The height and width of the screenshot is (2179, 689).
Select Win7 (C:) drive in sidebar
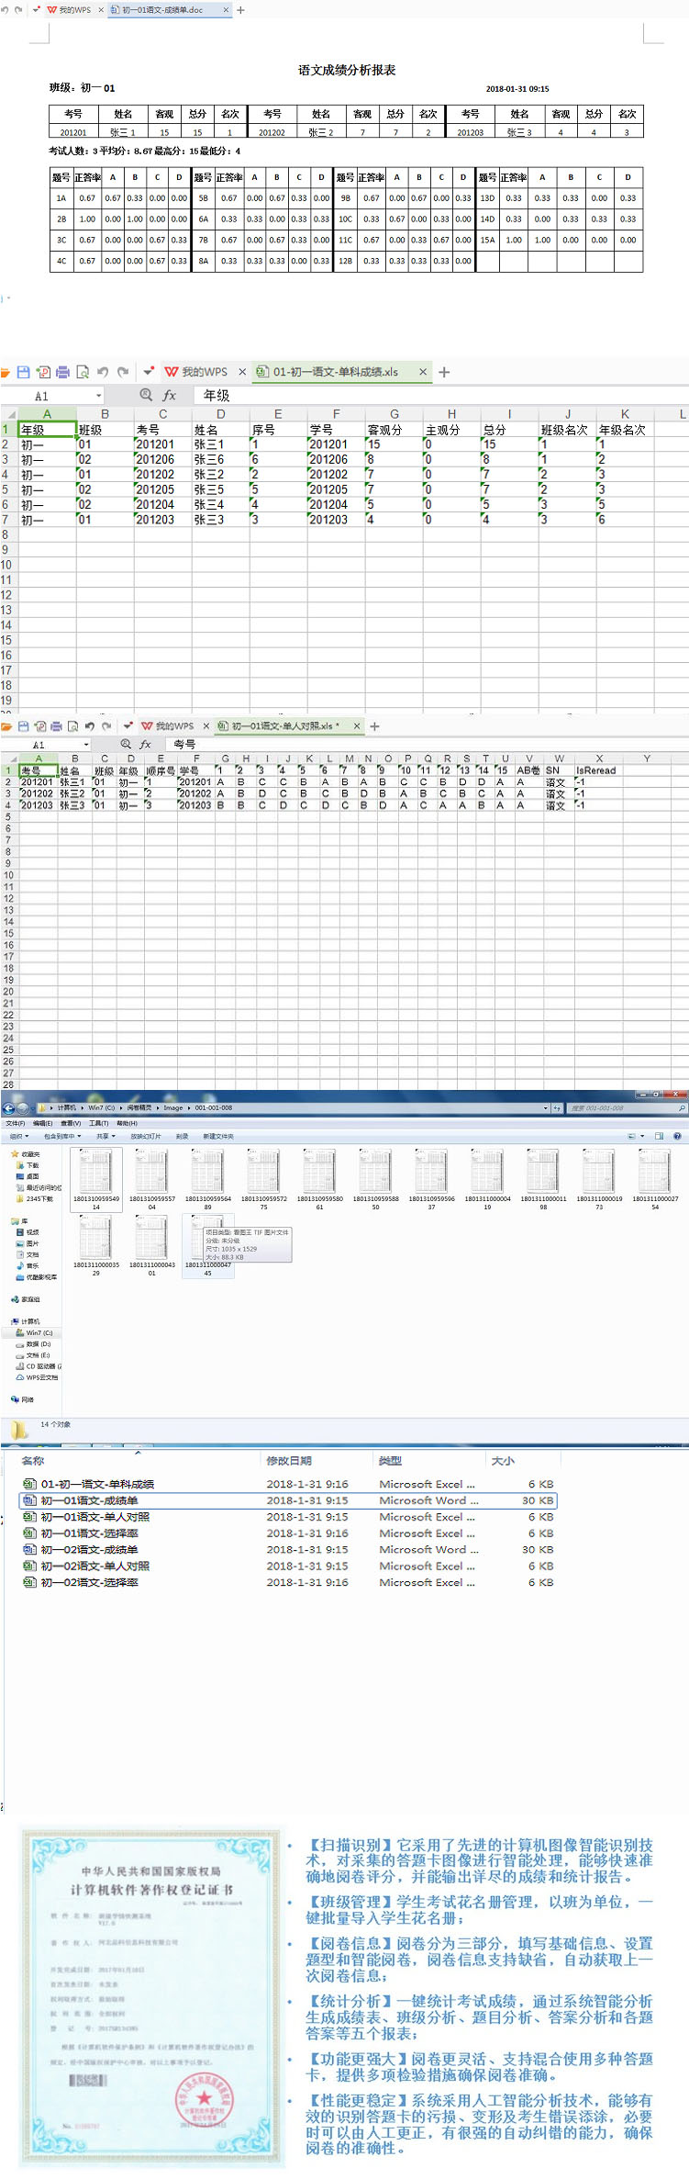[39, 1332]
